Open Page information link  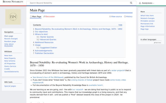[x=148, y=26]
